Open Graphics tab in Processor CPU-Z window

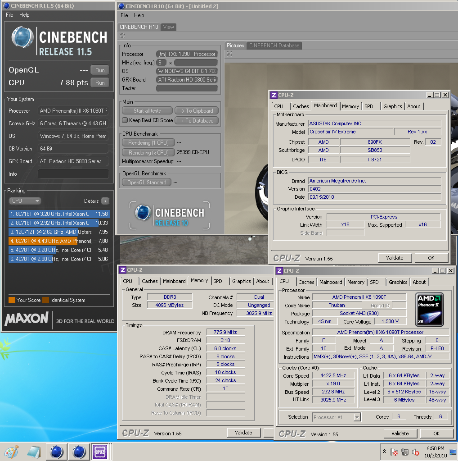pos(398,282)
